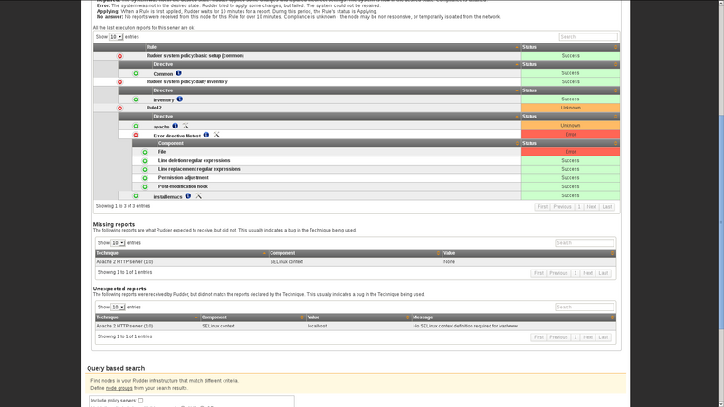The image size is (724, 407).
Task: Click tools icon for Error directive filetest
Action: 216,135
